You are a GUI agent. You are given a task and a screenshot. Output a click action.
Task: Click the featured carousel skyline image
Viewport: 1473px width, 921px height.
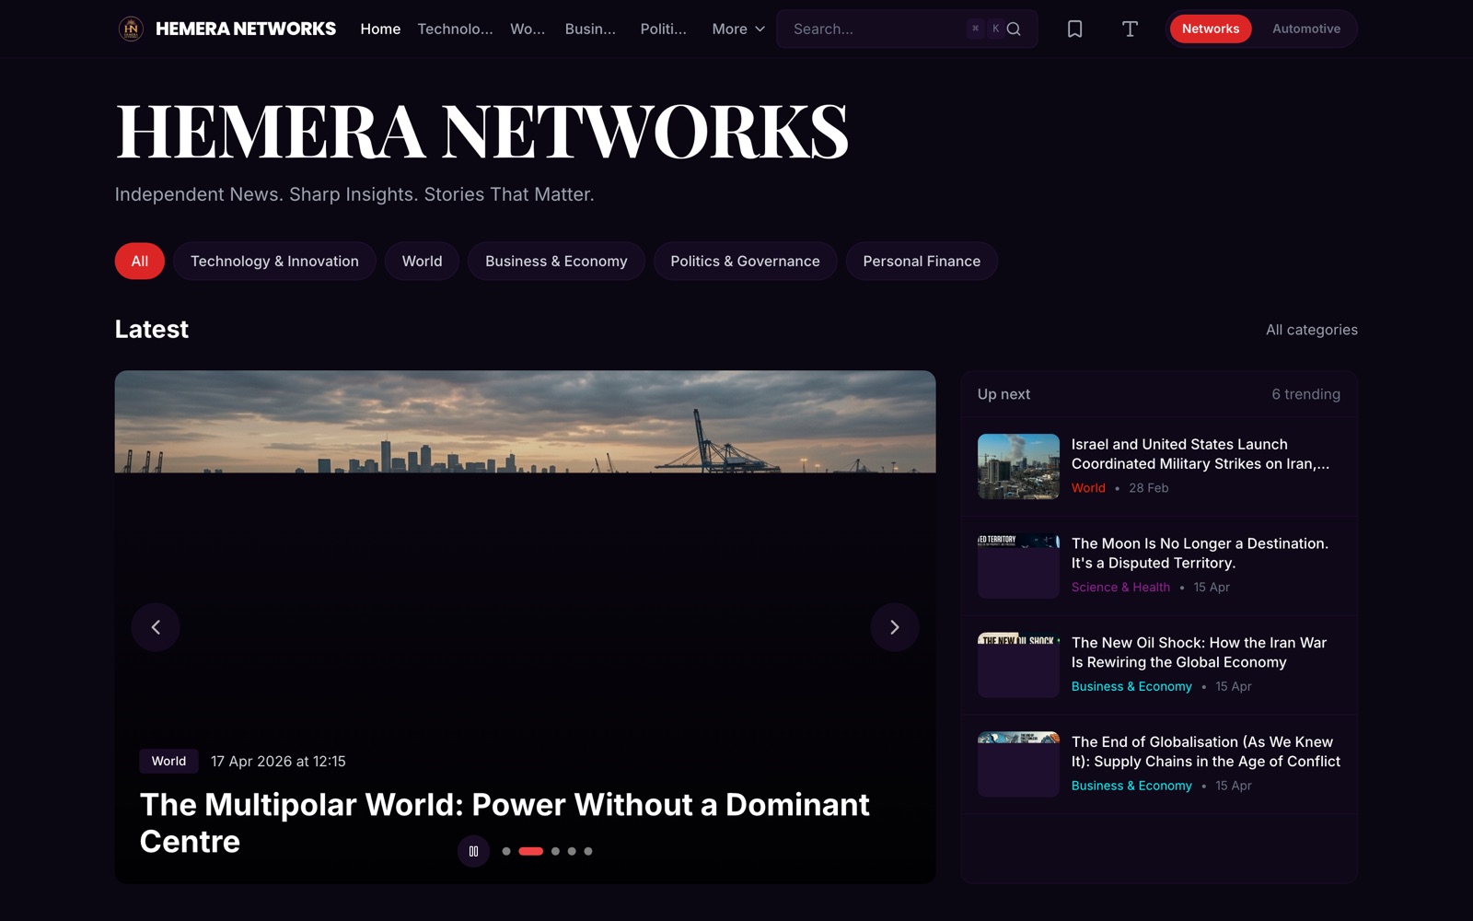pyautogui.click(x=525, y=422)
